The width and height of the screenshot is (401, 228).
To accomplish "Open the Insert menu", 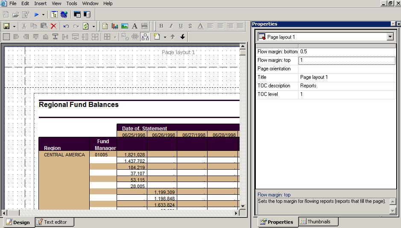I will point(40,3).
